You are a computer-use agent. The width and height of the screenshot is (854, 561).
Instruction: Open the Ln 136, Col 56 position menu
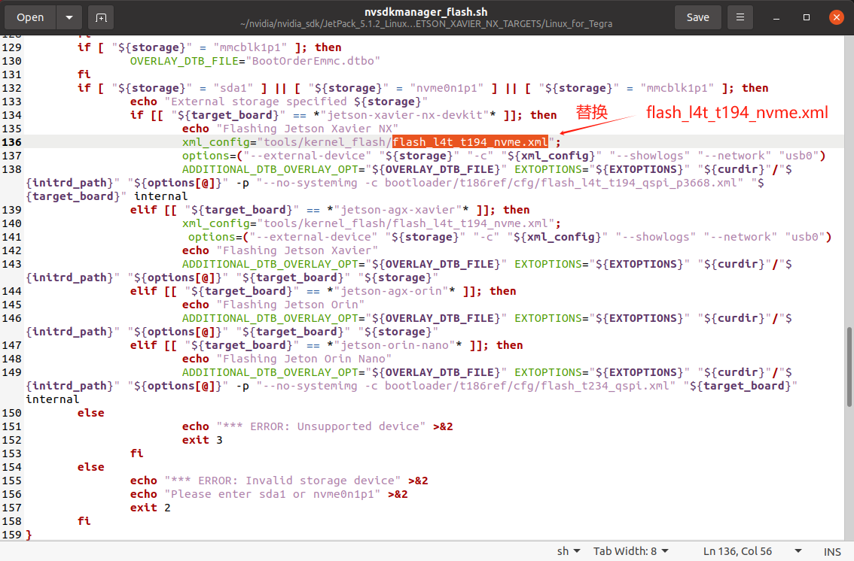click(752, 551)
